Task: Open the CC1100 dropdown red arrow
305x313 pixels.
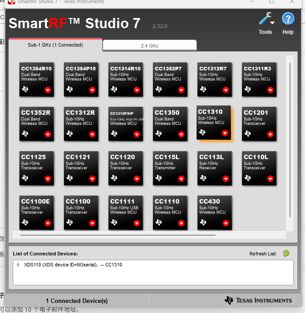Action: pyautogui.click(x=92, y=223)
